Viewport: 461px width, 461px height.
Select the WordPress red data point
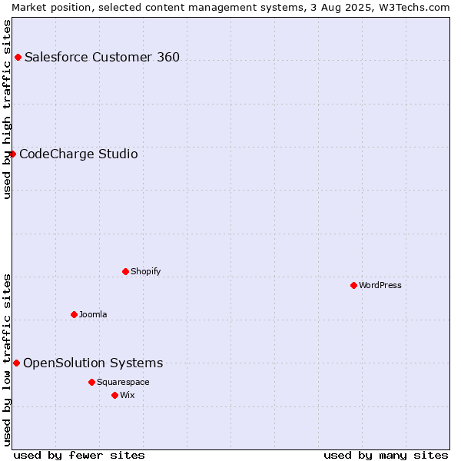(353, 286)
